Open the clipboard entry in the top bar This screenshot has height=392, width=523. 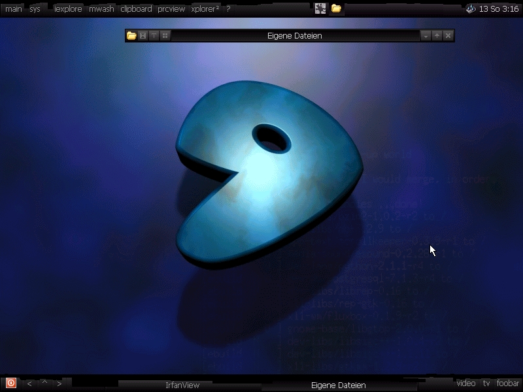[136, 9]
